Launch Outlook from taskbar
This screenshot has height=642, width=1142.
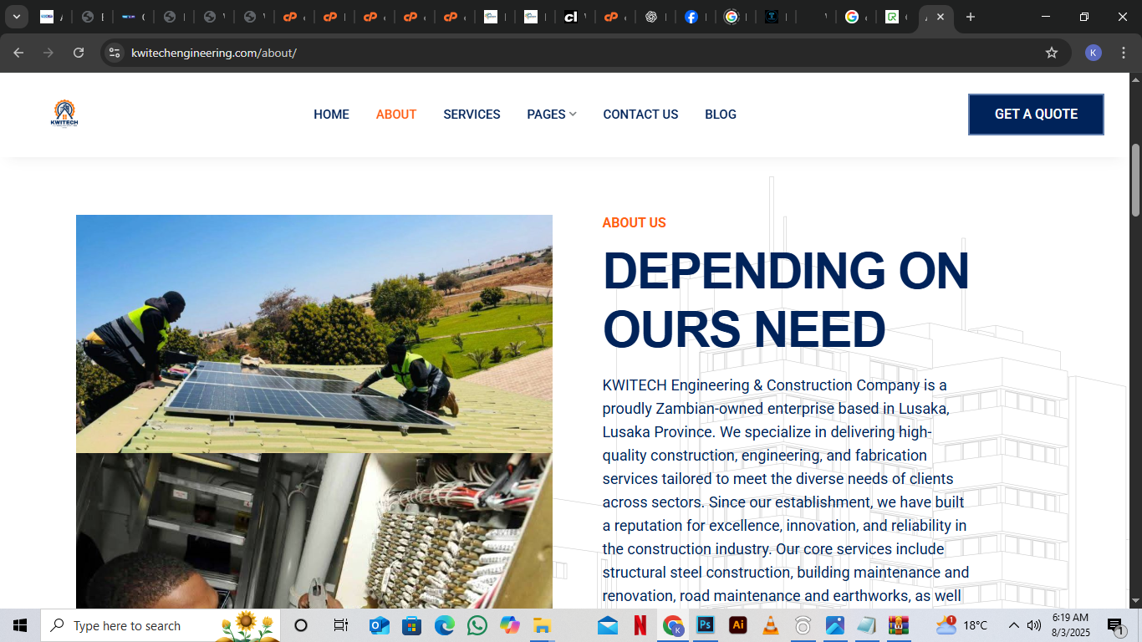pos(379,625)
